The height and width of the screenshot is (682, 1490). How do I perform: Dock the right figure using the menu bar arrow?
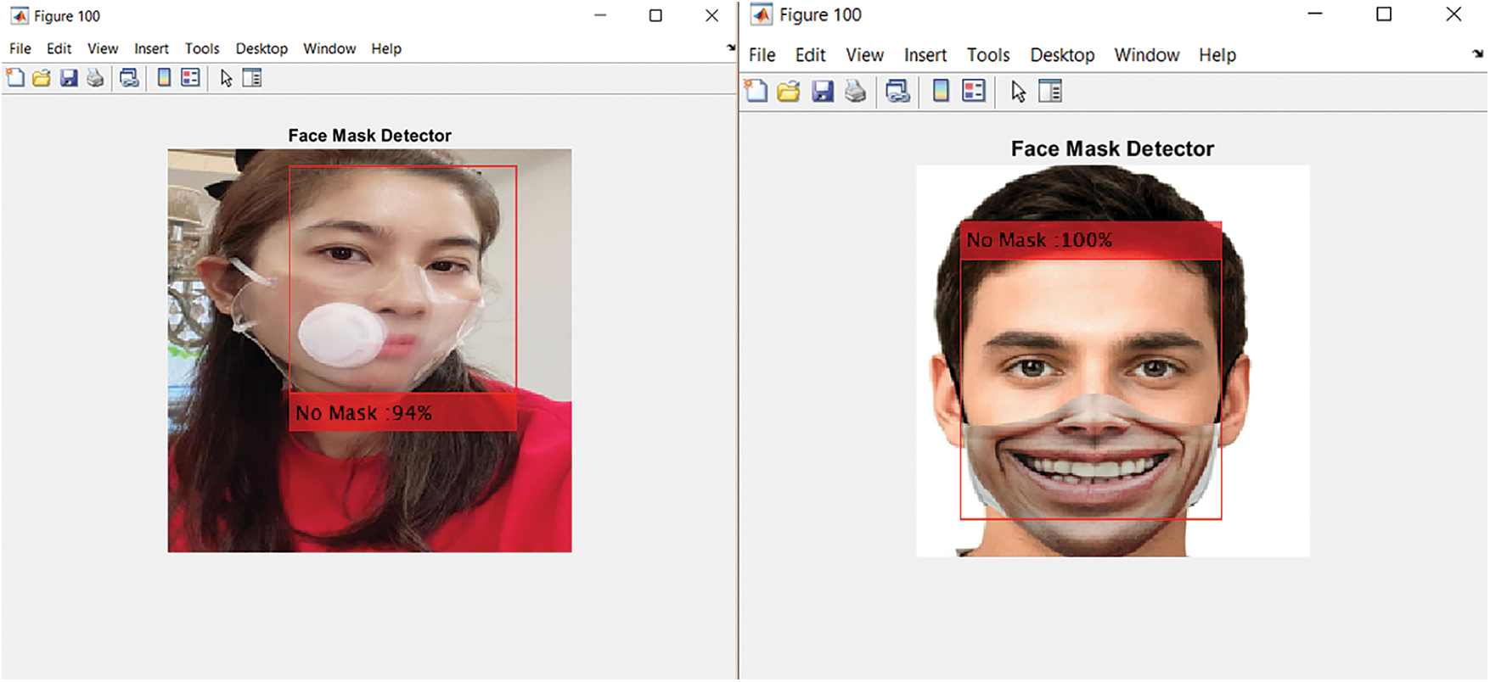1478,53
